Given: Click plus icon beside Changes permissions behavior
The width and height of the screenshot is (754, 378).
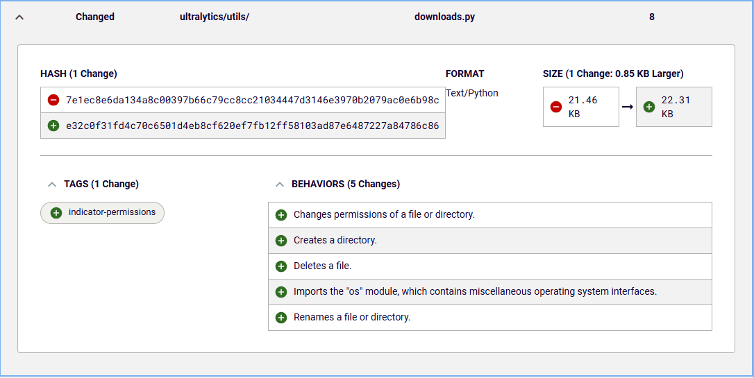Looking at the screenshot, I should 280,215.
